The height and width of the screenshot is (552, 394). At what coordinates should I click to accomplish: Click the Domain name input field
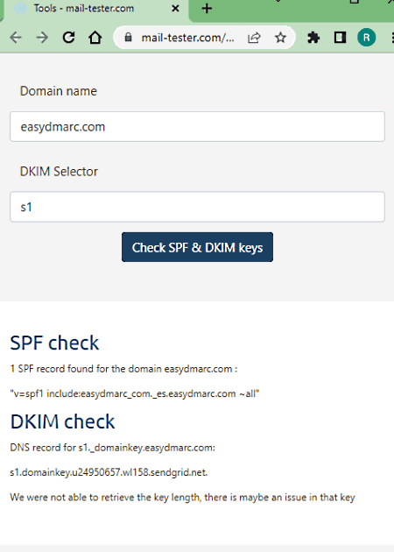tap(197, 126)
